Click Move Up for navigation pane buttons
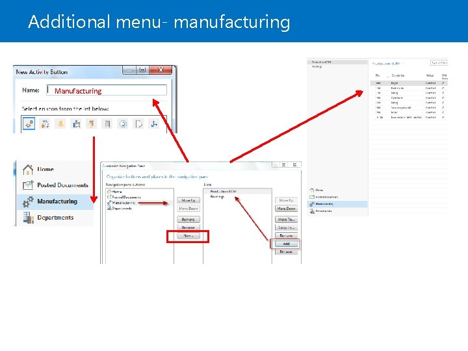The height and width of the screenshot is (351, 468). coord(188,200)
